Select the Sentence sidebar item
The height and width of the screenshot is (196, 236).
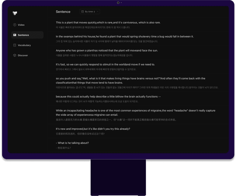click(x=23, y=35)
